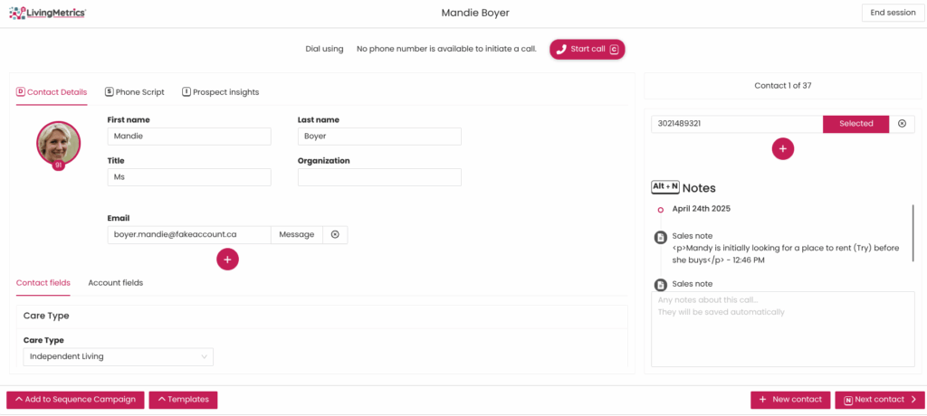Switch to the Phone Script tab
Screen dimensions: 927x416
coord(135,92)
